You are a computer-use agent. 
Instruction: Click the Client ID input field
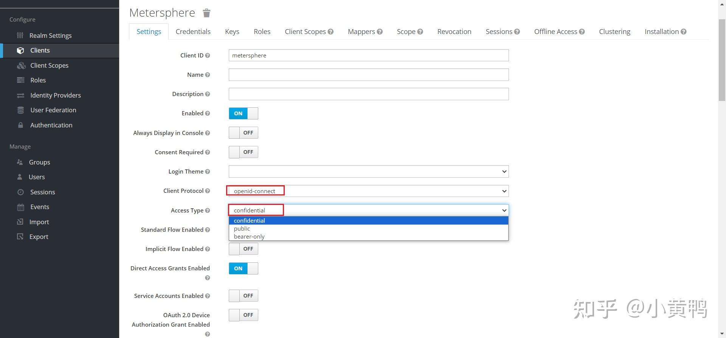pyautogui.click(x=369, y=55)
